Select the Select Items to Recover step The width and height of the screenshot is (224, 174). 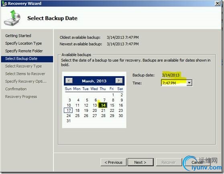[x=25, y=74]
